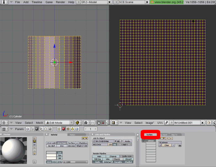The height and width of the screenshot is (167, 216).
Task: Toggle the Shadeless material option
Action: tap(83, 143)
